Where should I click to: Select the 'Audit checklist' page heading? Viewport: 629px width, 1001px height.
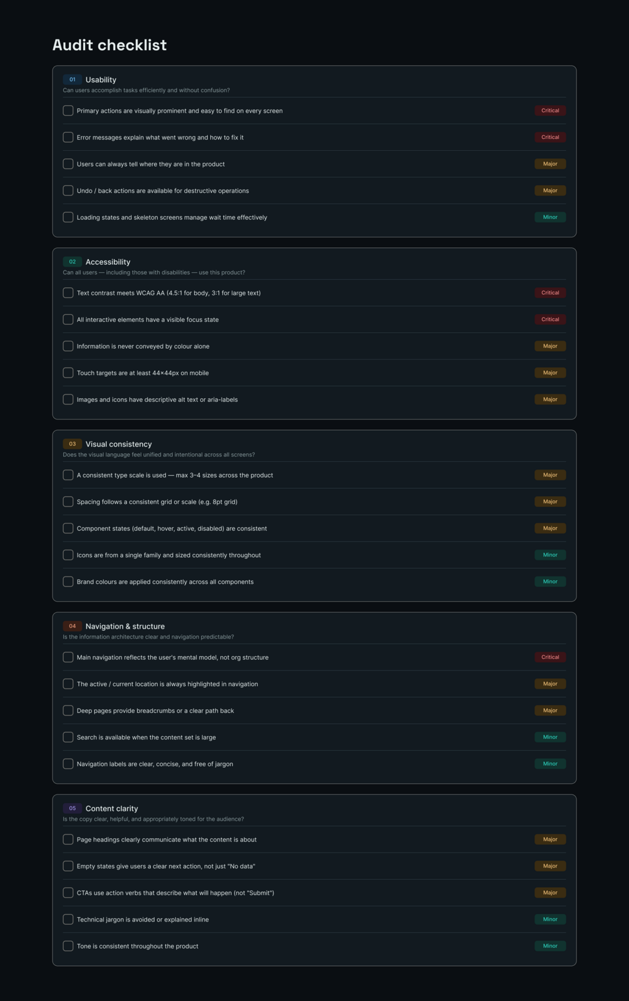tap(110, 45)
